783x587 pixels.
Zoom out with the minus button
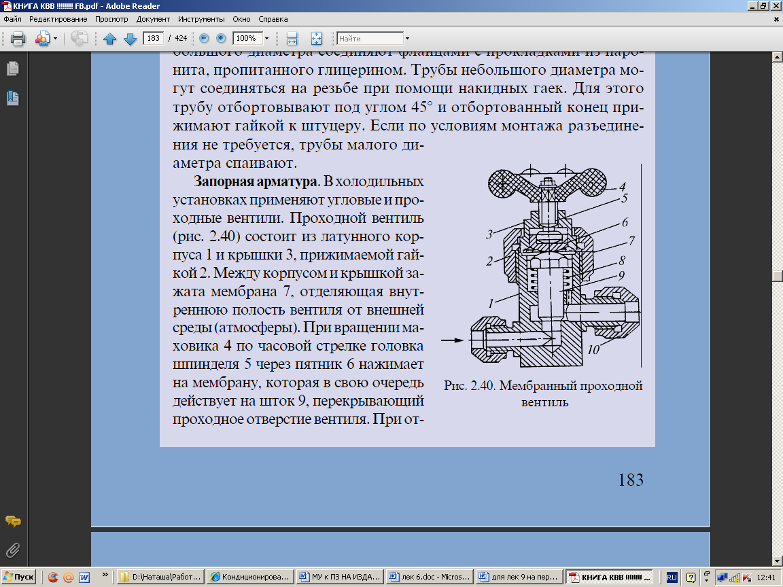[x=204, y=39]
